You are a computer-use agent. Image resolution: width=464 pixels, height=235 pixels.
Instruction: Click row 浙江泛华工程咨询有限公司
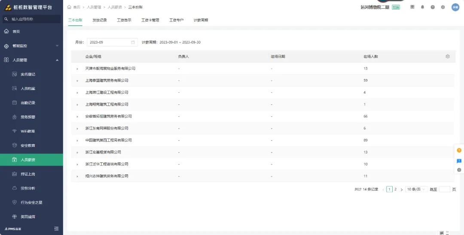pyautogui.click(x=263, y=164)
